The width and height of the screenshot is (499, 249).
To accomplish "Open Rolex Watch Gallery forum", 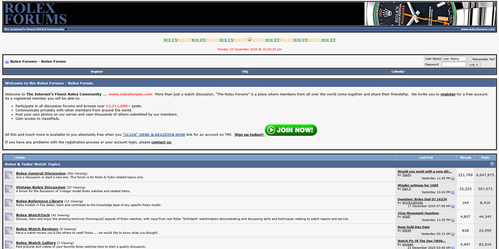I will click(36, 243).
